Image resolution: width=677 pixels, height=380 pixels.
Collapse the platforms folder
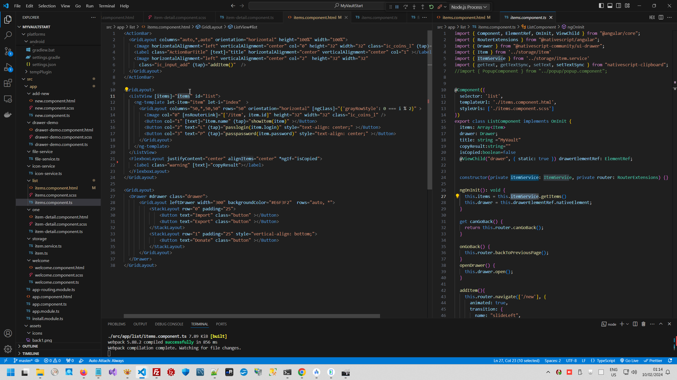[x=36, y=34]
